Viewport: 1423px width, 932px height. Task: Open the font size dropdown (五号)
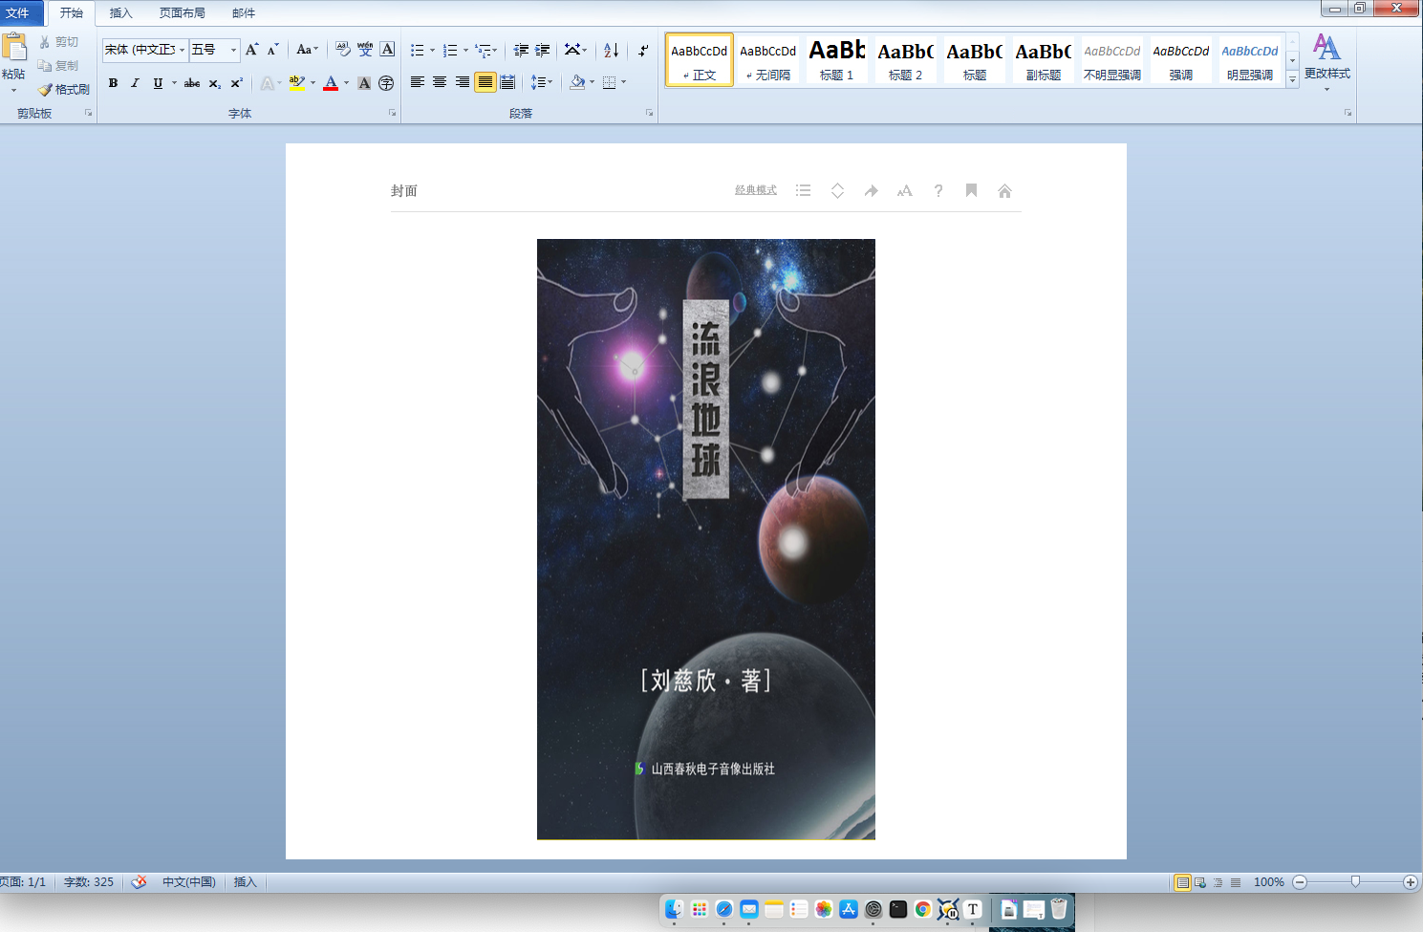233,50
